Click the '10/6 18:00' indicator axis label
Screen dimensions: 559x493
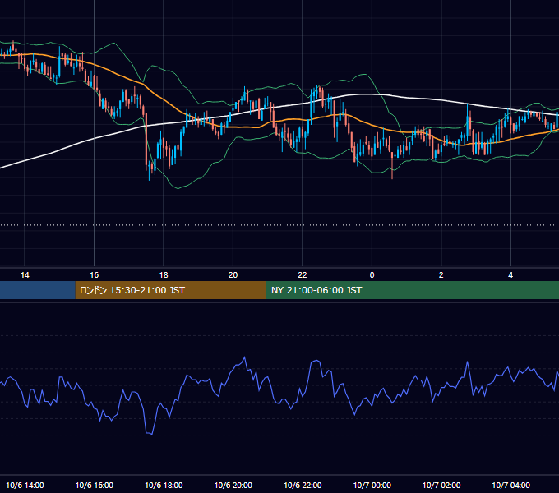[164, 485]
